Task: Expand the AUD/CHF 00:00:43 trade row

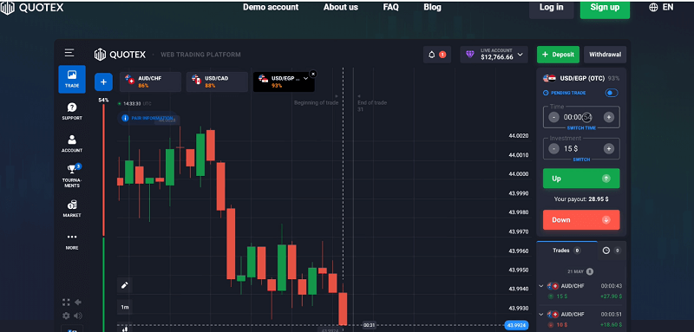Action: (540, 286)
